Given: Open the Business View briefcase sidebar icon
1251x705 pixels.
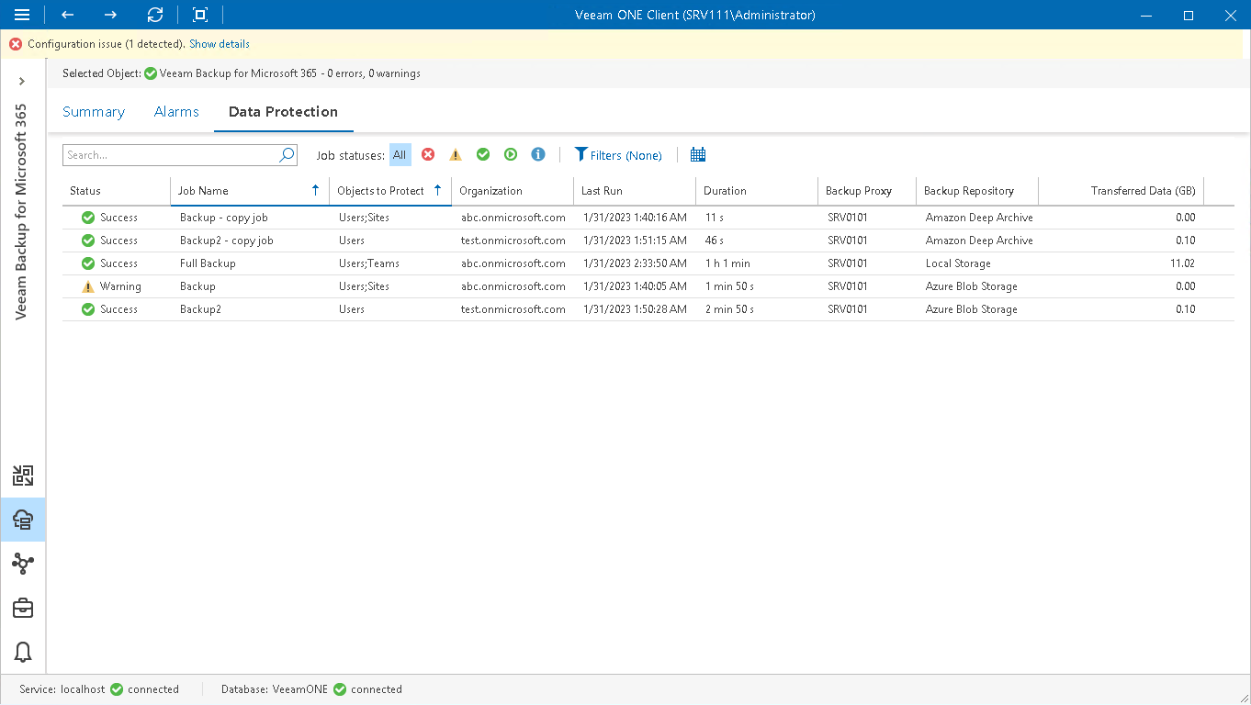Looking at the screenshot, I should pyautogui.click(x=22, y=608).
